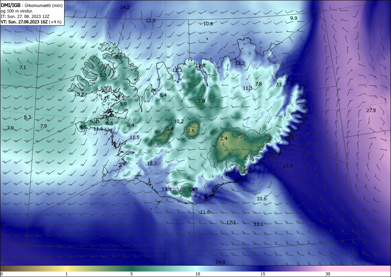Click the 12.3 value label
391x277 pixels.
point(177,70)
